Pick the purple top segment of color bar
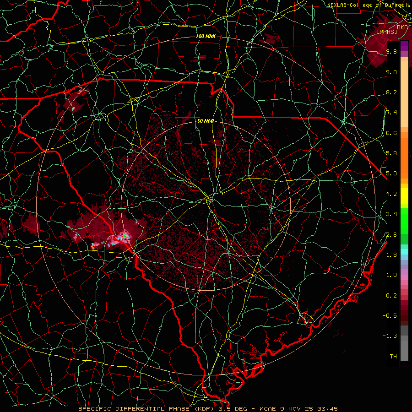The width and height of the screenshot is (412, 412). [404, 46]
